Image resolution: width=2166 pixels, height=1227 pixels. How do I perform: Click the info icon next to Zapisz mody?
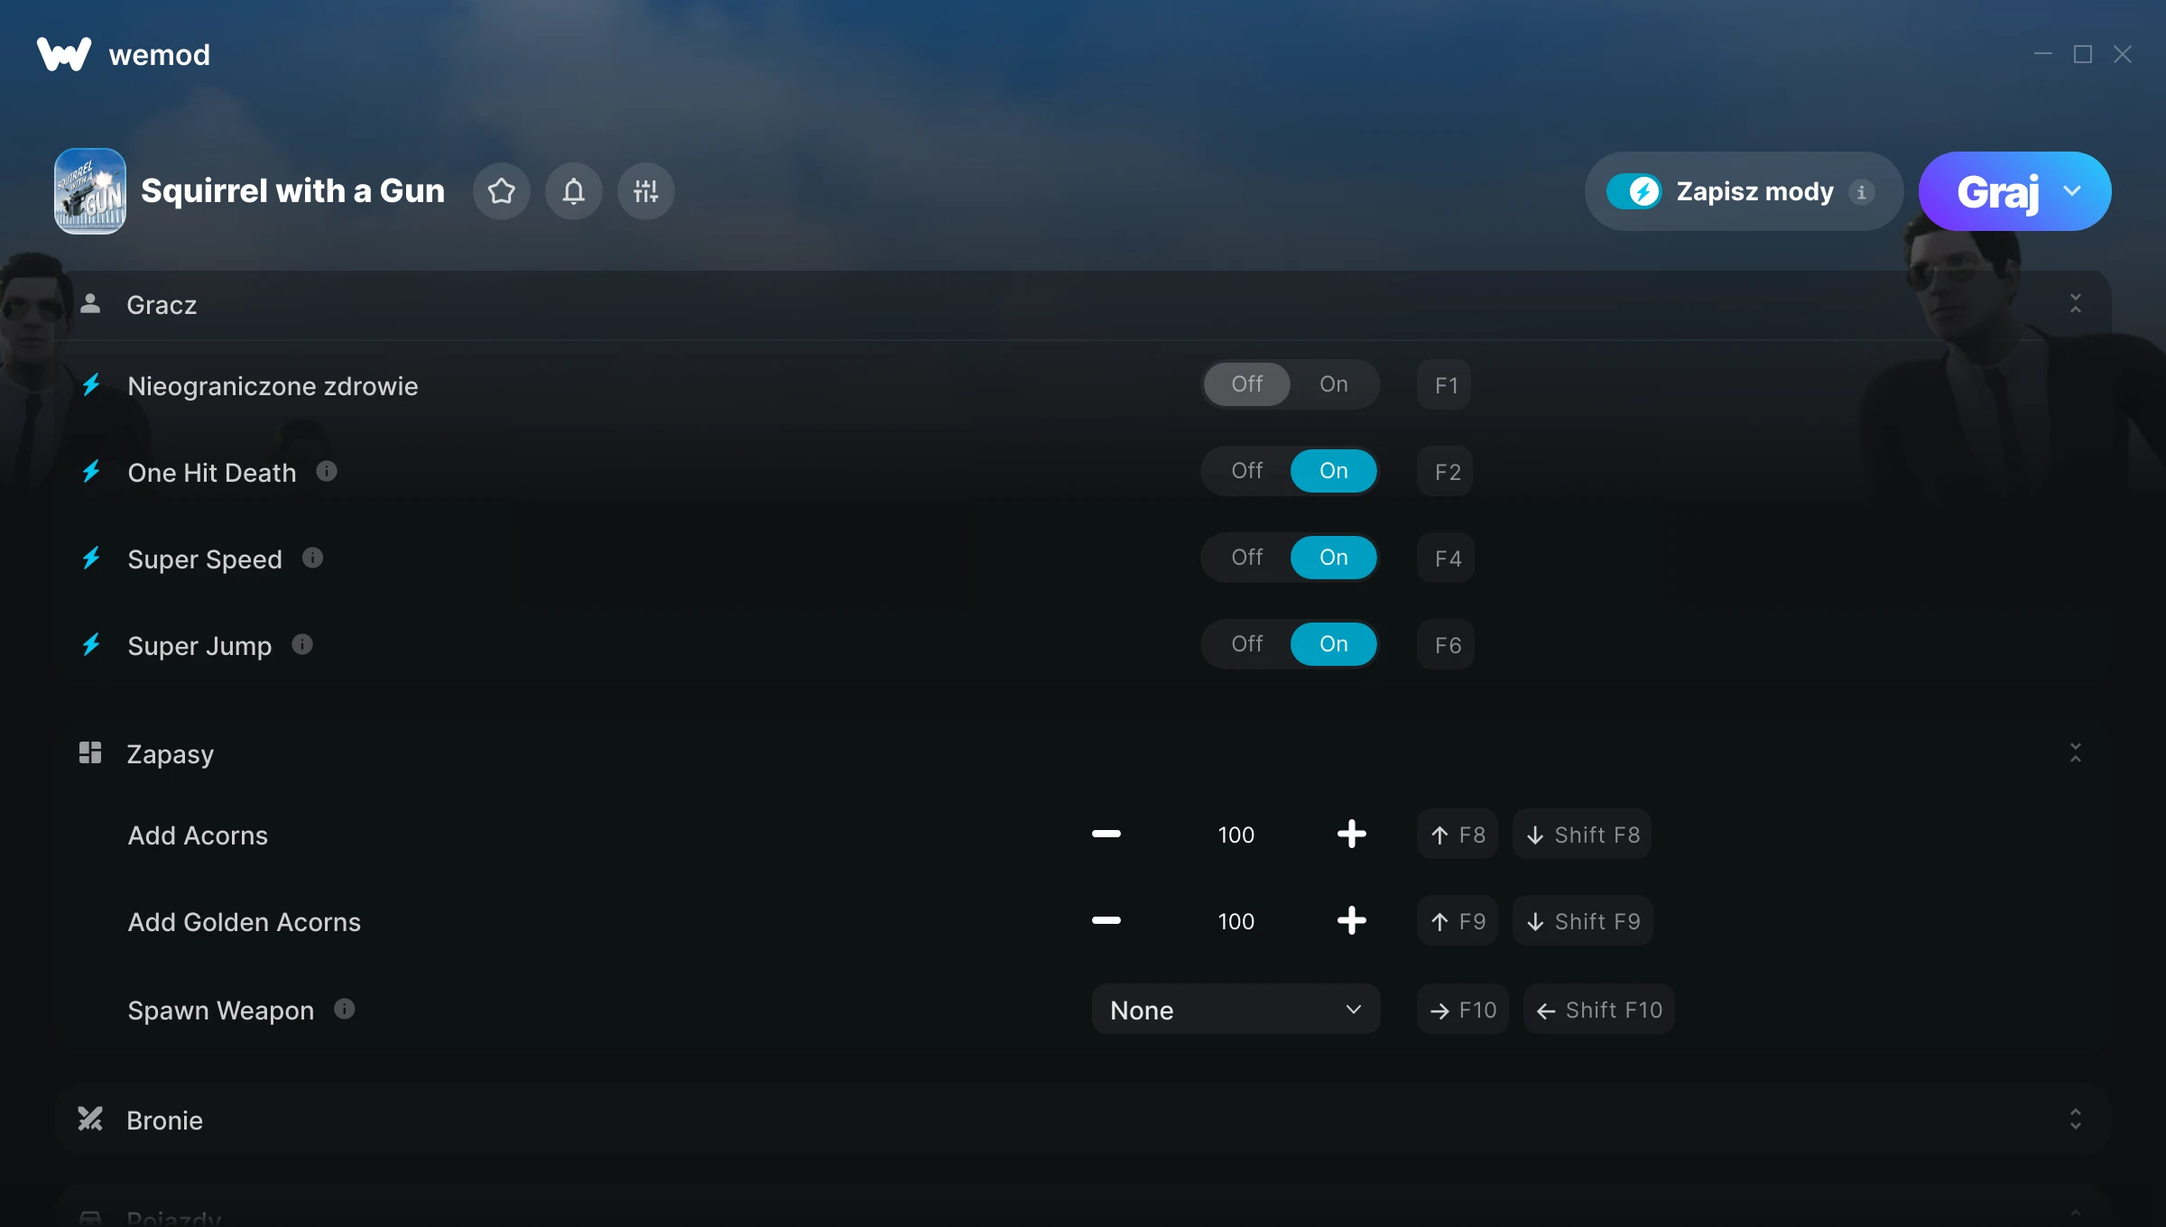click(1861, 192)
